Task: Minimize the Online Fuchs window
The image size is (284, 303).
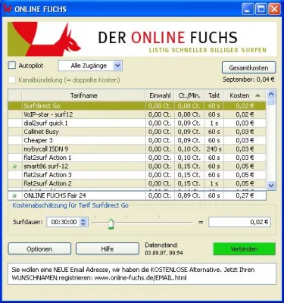Action: coord(248,9)
